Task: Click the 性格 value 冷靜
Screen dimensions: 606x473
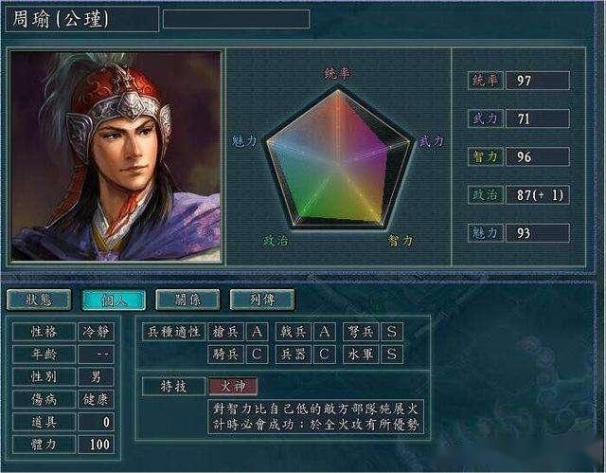Action: tap(96, 332)
